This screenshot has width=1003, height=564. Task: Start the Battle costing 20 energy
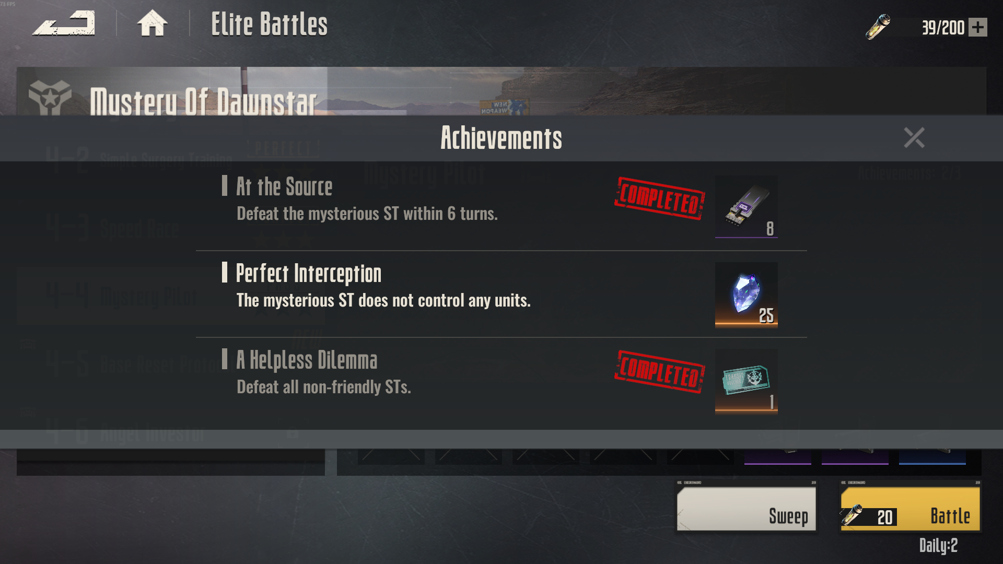coord(910,509)
